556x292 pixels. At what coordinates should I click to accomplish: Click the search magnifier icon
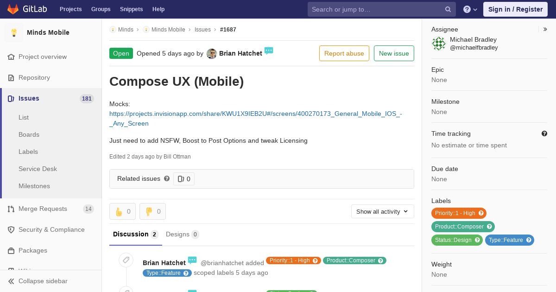click(448, 9)
